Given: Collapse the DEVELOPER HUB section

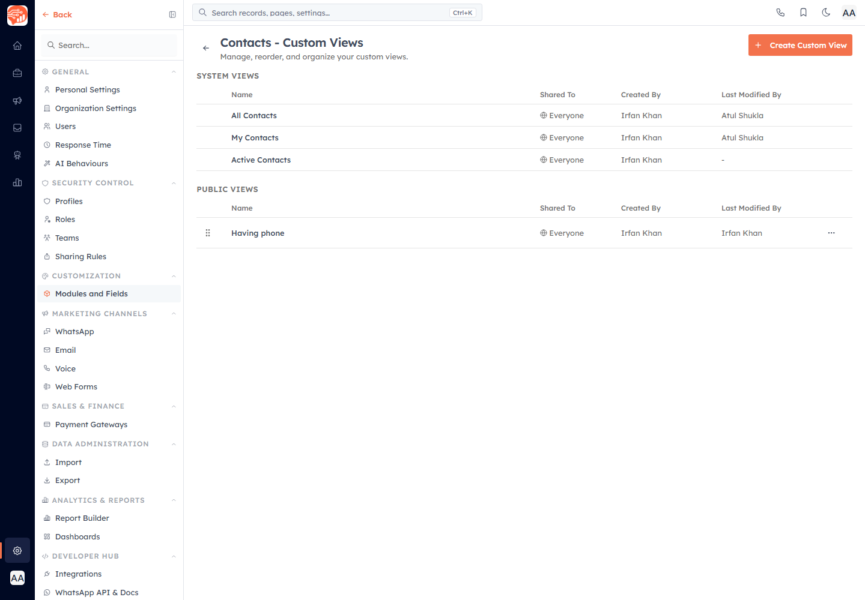Looking at the screenshot, I should click(174, 556).
